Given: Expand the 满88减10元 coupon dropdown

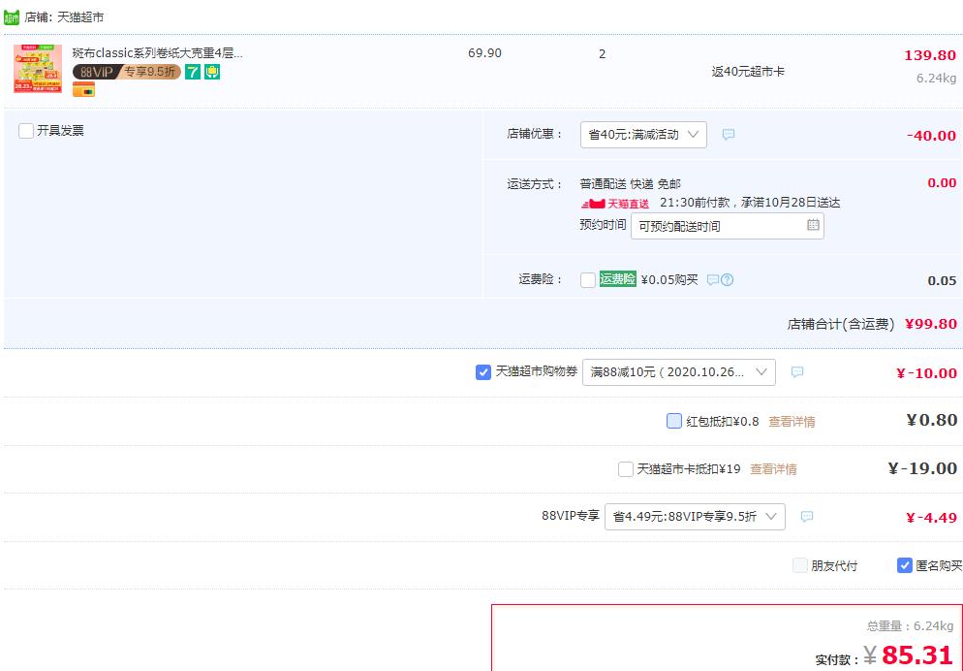Looking at the screenshot, I should coord(678,372).
